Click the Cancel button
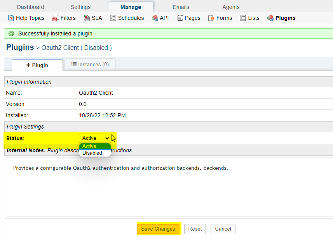The width and height of the screenshot is (333, 238). pyautogui.click(x=223, y=229)
